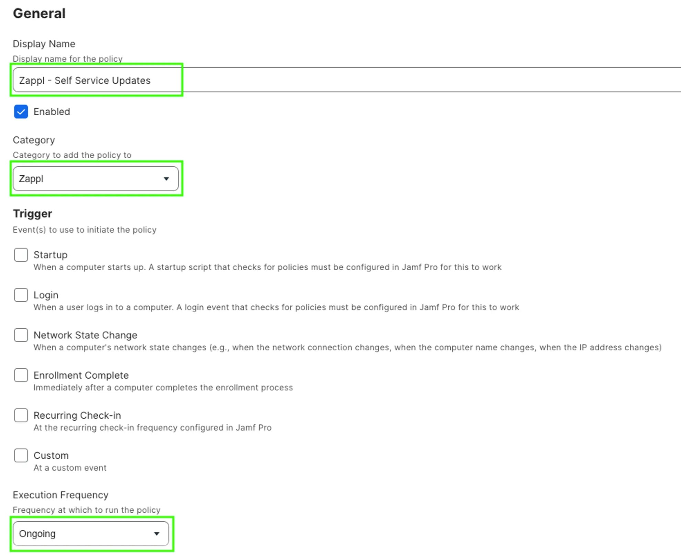The width and height of the screenshot is (681, 555).
Task: Click the Network State Change label
Action: [x=85, y=335]
